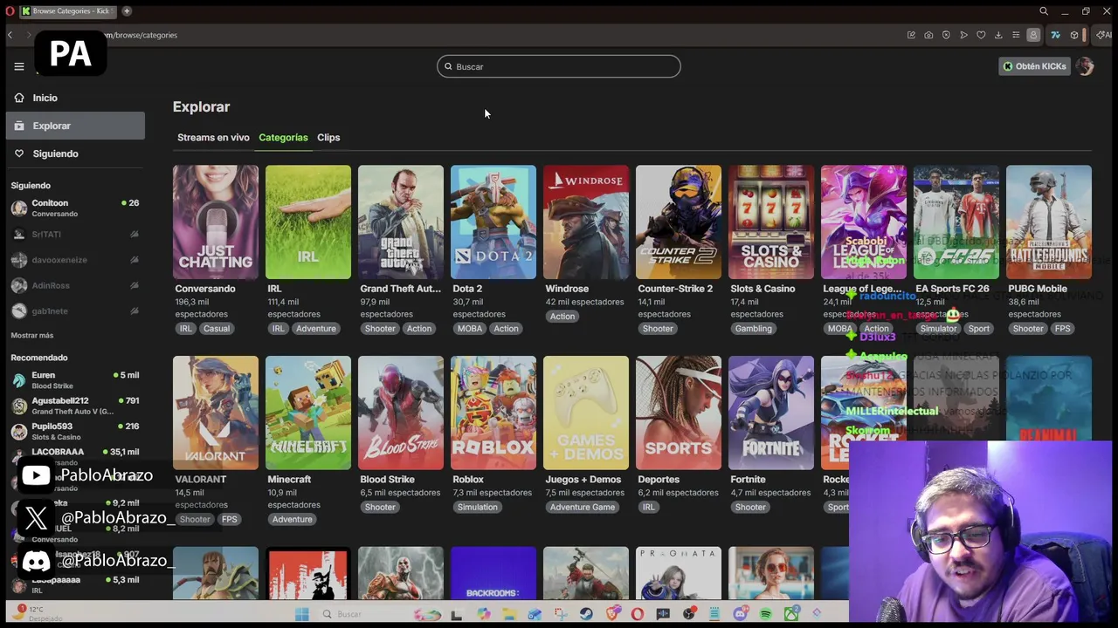
Task: Open browser ad-blocker shield icon
Action: [946, 35]
